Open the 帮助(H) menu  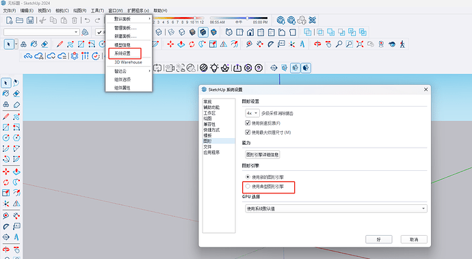click(x=161, y=10)
